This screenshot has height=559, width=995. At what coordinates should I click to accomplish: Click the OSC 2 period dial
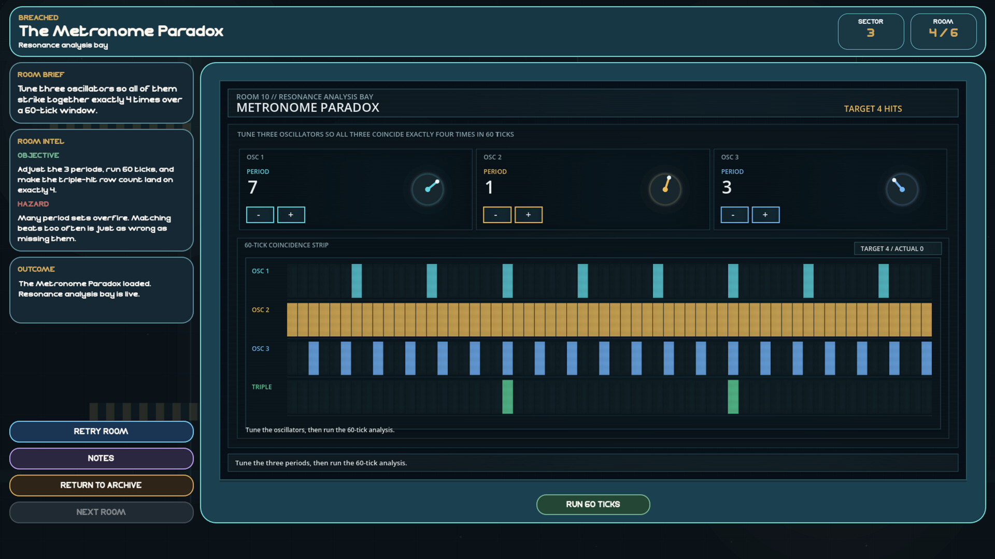665,189
